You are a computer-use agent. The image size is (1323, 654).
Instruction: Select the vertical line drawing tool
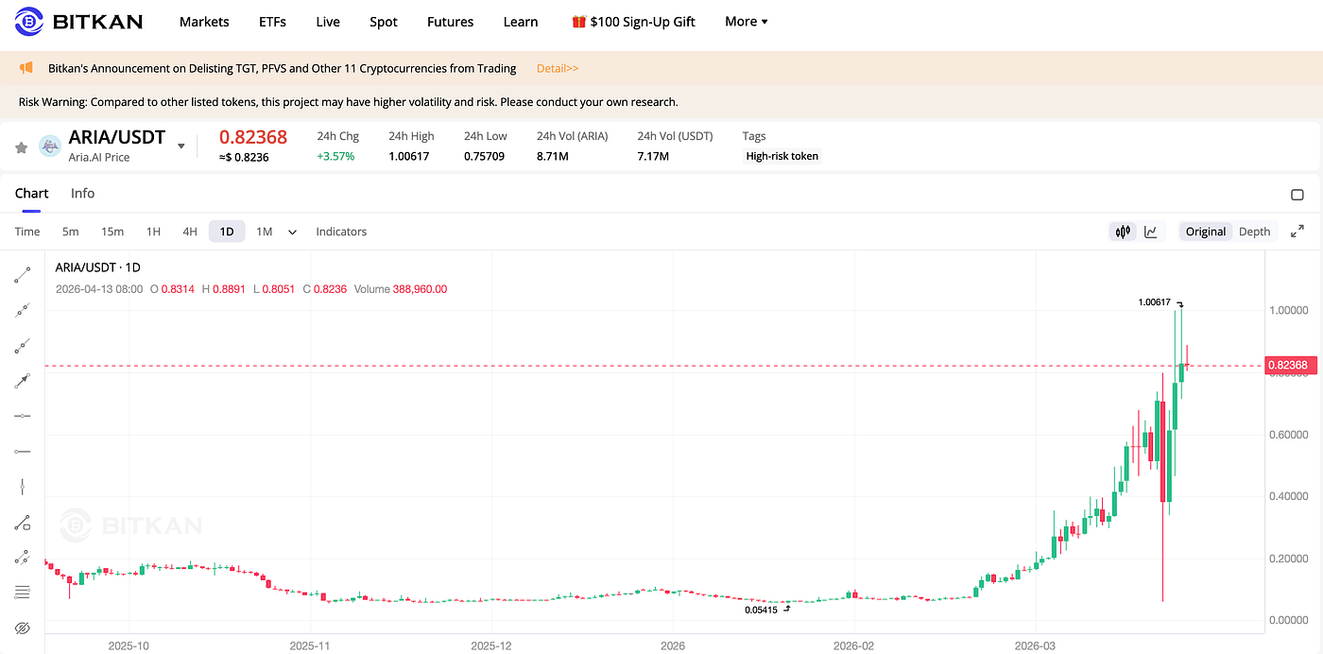[x=23, y=487]
